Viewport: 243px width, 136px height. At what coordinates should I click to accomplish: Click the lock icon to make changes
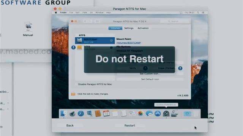tap(73, 94)
